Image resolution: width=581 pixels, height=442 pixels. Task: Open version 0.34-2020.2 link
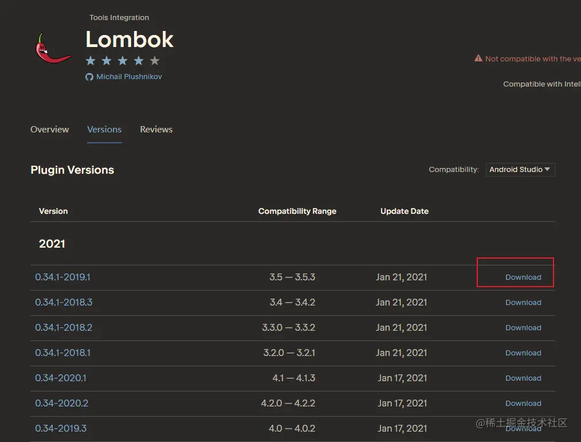61,403
